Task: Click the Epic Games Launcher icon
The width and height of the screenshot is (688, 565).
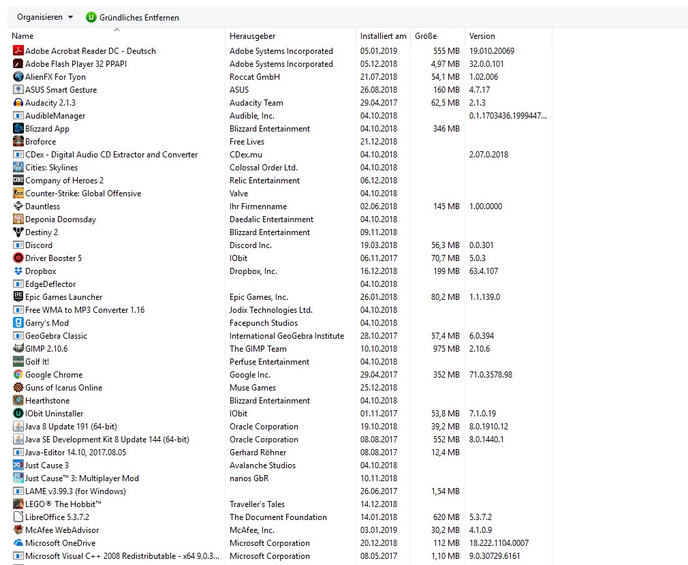Action: tap(18, 296)
